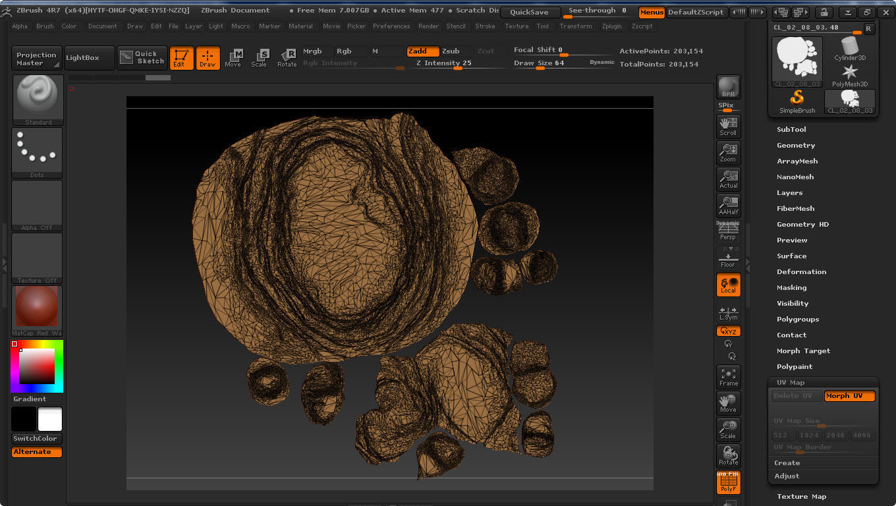Viewport: 896px width, 506px height.
Task: Expand the SubTool palette section
Action: (x=791, y=130)
